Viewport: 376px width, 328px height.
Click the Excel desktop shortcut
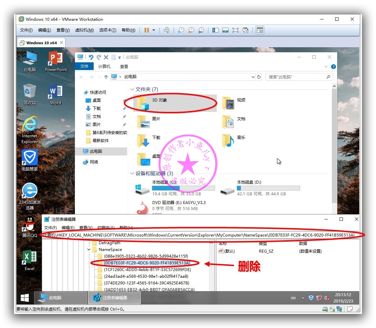(30, 260)
